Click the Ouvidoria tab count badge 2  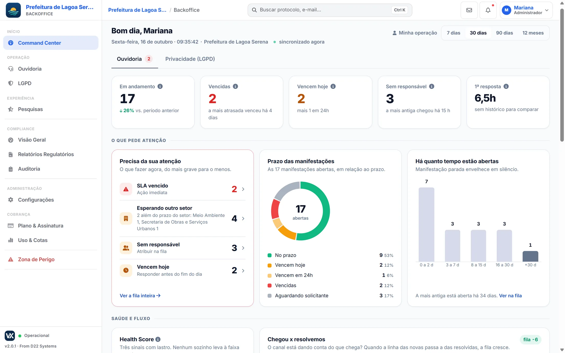[148, 59]
